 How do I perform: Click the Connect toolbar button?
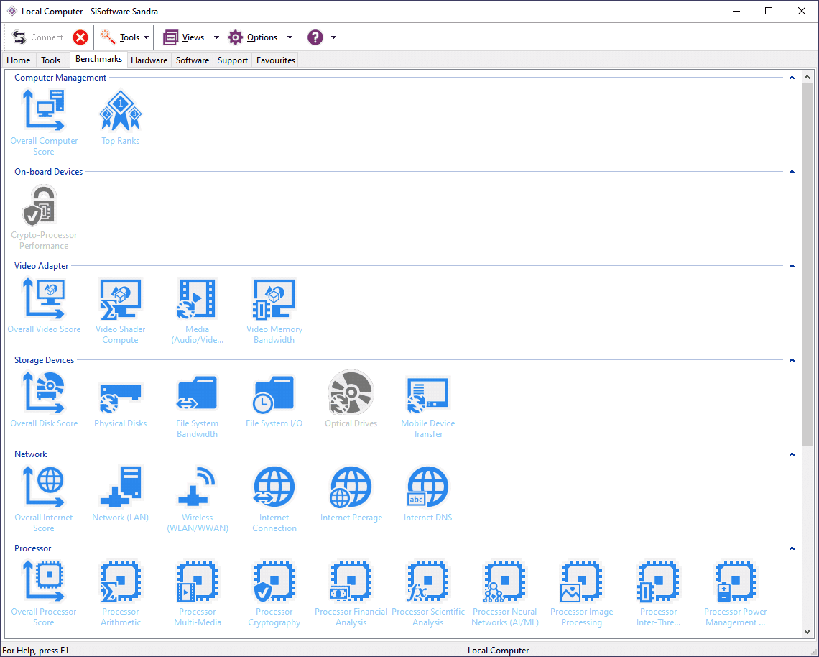37,37
